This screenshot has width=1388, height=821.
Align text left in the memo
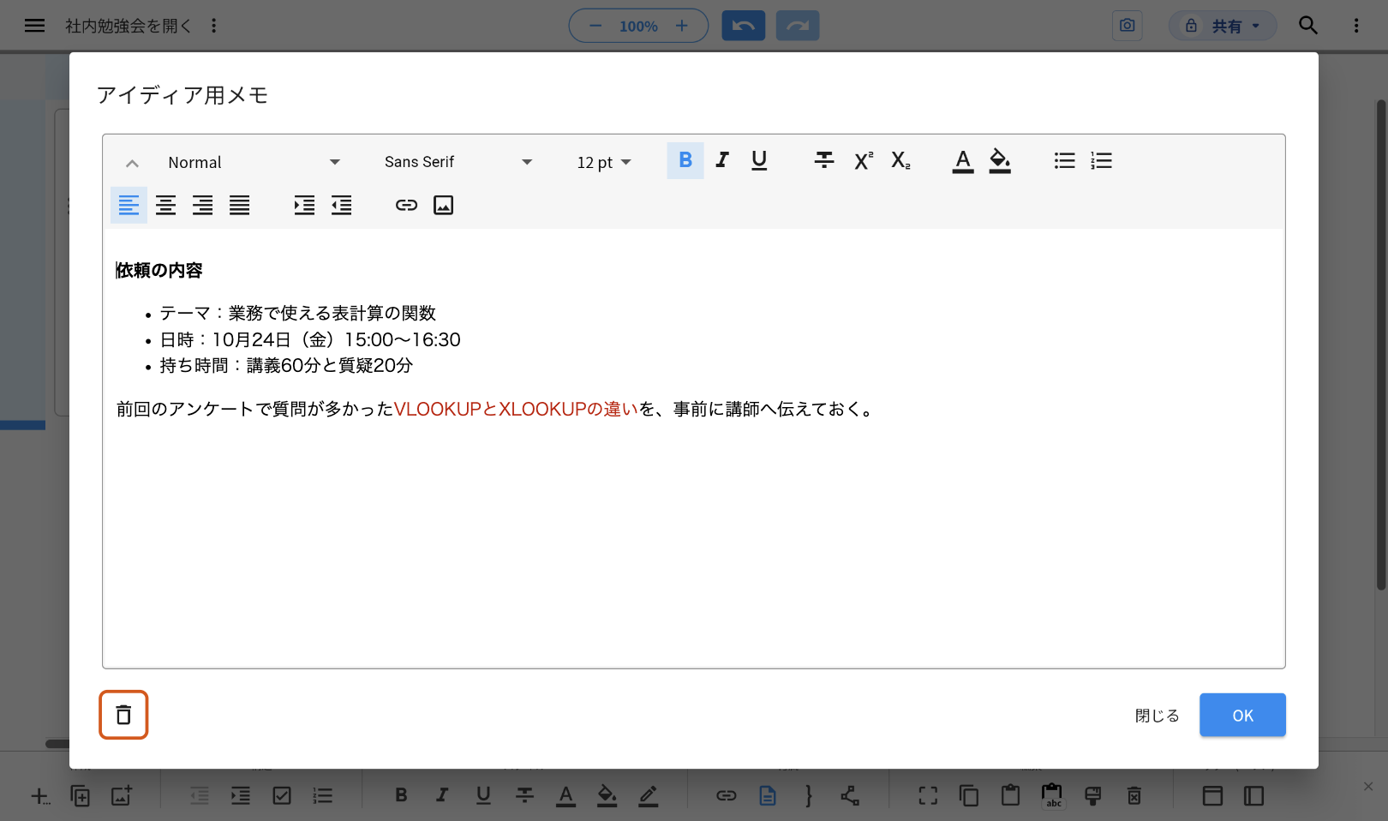point(129,205)
